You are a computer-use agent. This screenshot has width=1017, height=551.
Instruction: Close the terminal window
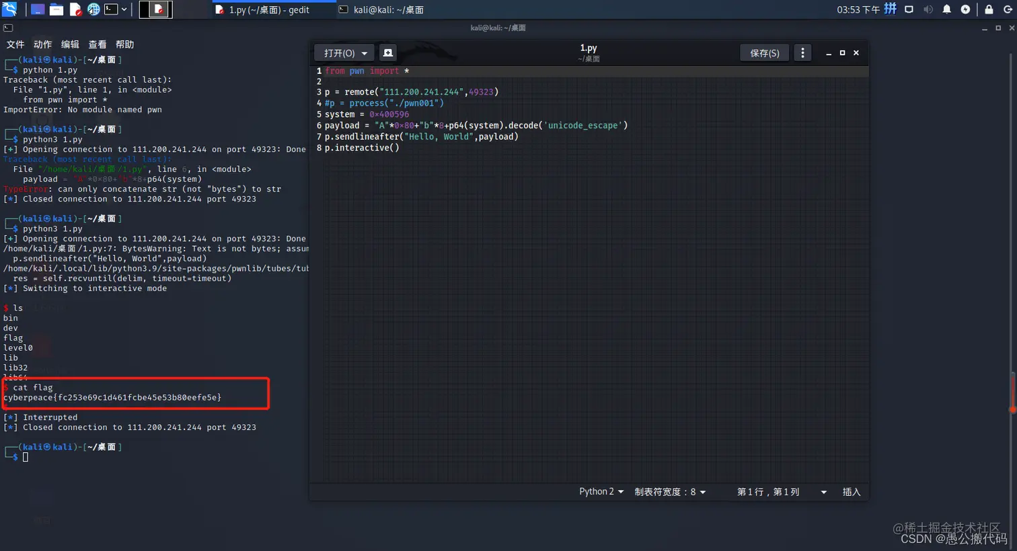(x=1012, y=28)
